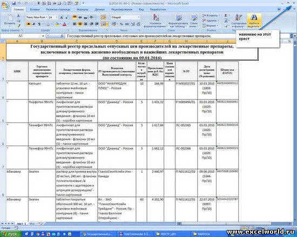Toggle underline formatting (Ч)
The image size is (297, 237).
(39, 24)
